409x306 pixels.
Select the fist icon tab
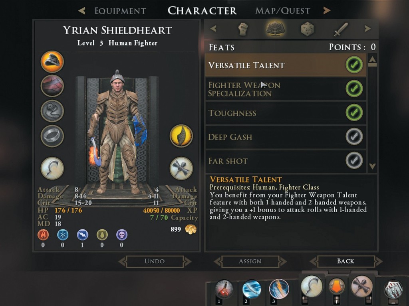point(243,29)
